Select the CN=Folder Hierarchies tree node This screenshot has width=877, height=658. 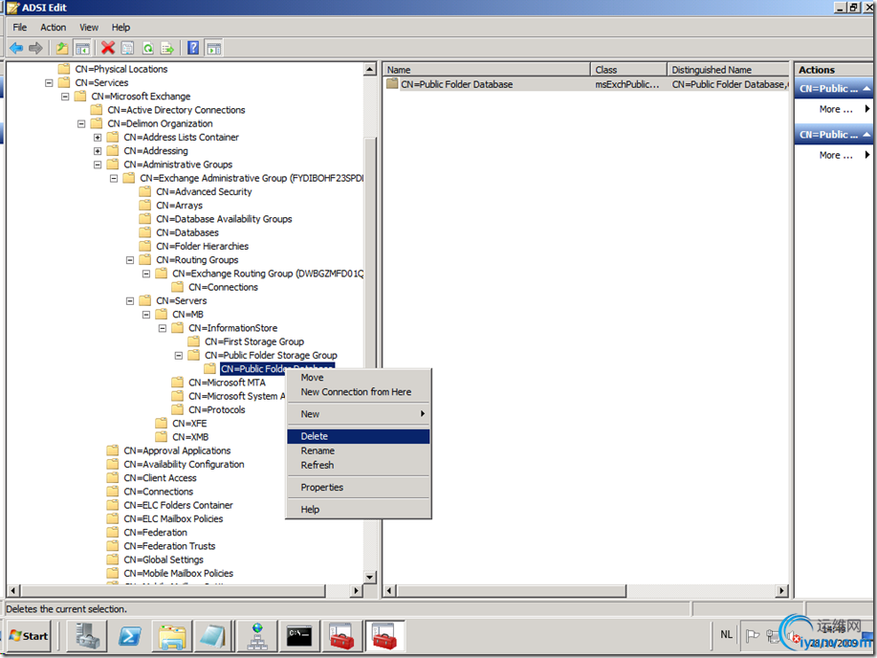[202, 246]
